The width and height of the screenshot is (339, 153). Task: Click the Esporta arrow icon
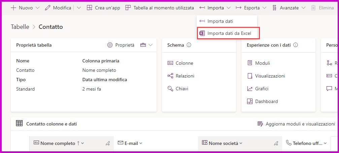pyautogui.click(x=239, y=8)
